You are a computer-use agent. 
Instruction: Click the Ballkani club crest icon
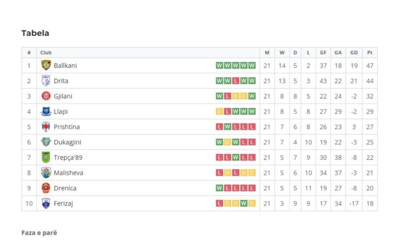(46, 65)
